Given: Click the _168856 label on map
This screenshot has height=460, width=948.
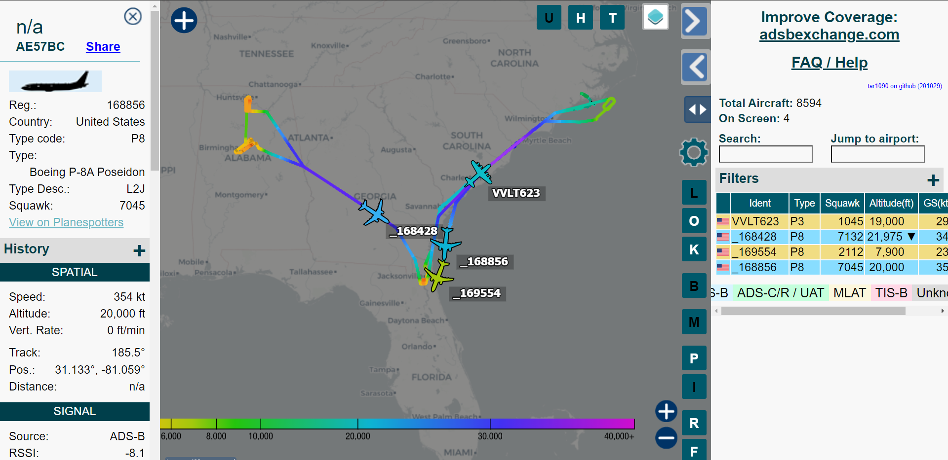Looking at the screenshot, I should coord(484,262).
